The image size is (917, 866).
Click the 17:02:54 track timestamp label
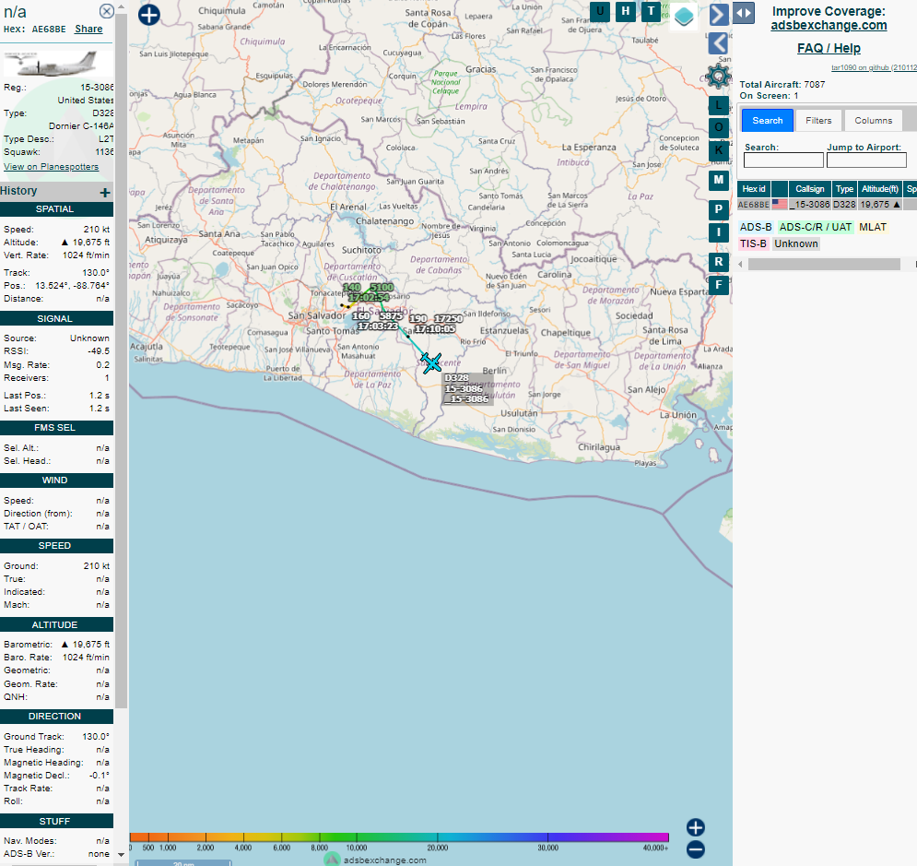(369, 298)
